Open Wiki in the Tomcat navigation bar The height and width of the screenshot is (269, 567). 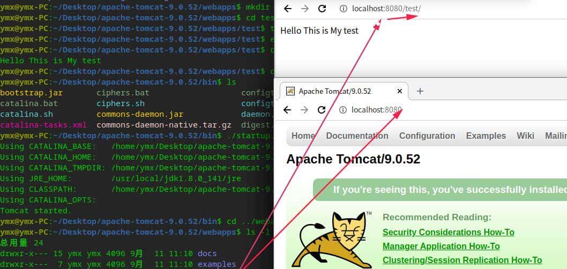coord(525,136)
